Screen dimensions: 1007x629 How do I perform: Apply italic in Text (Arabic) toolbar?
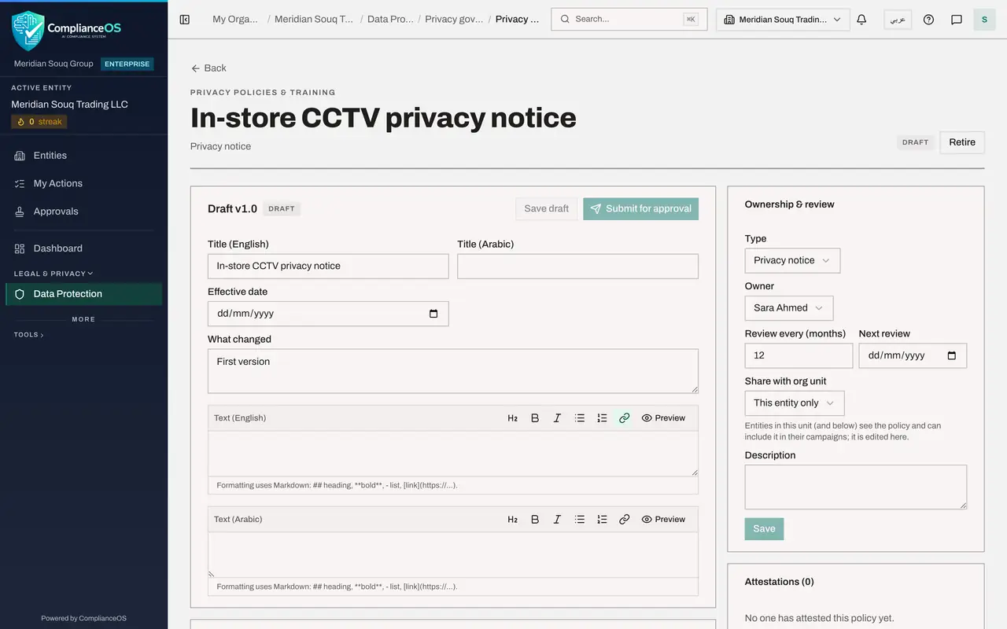point(557,520)
